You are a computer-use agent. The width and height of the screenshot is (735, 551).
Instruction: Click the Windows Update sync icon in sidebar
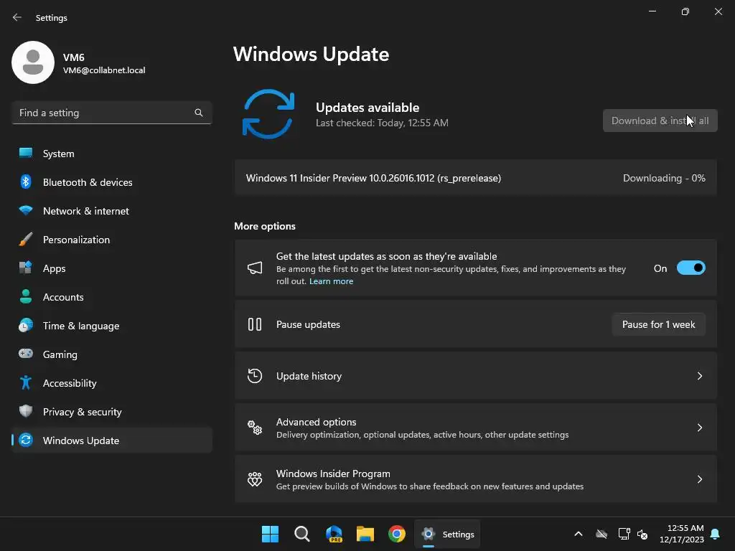point(26,440)
